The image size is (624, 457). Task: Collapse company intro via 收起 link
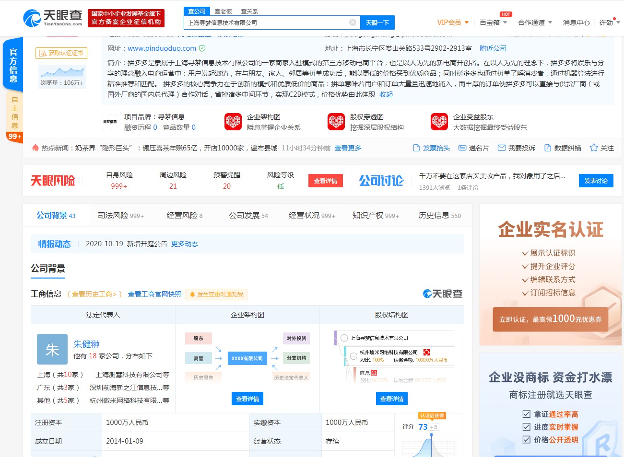[x=386, y=94]
